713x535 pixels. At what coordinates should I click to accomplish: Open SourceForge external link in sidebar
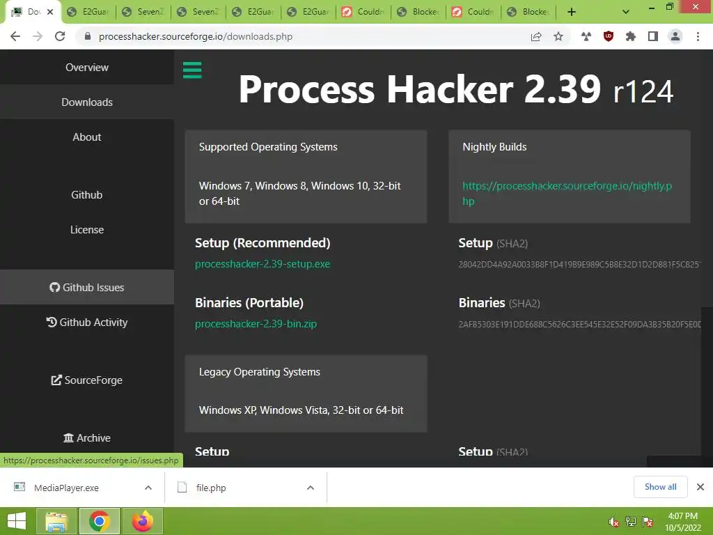click(x=87, y=380)
